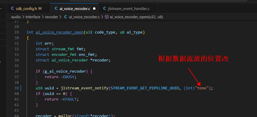Screen dimensions: 257x117
Task: Click the modified marker in gutter at line 39
Action: [21, 88]
